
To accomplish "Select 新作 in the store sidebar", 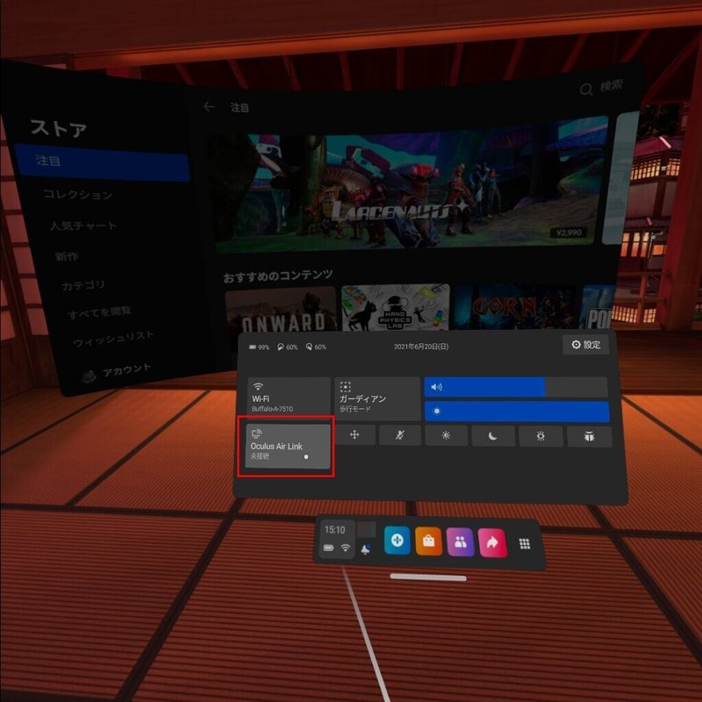I will [67, 256].
